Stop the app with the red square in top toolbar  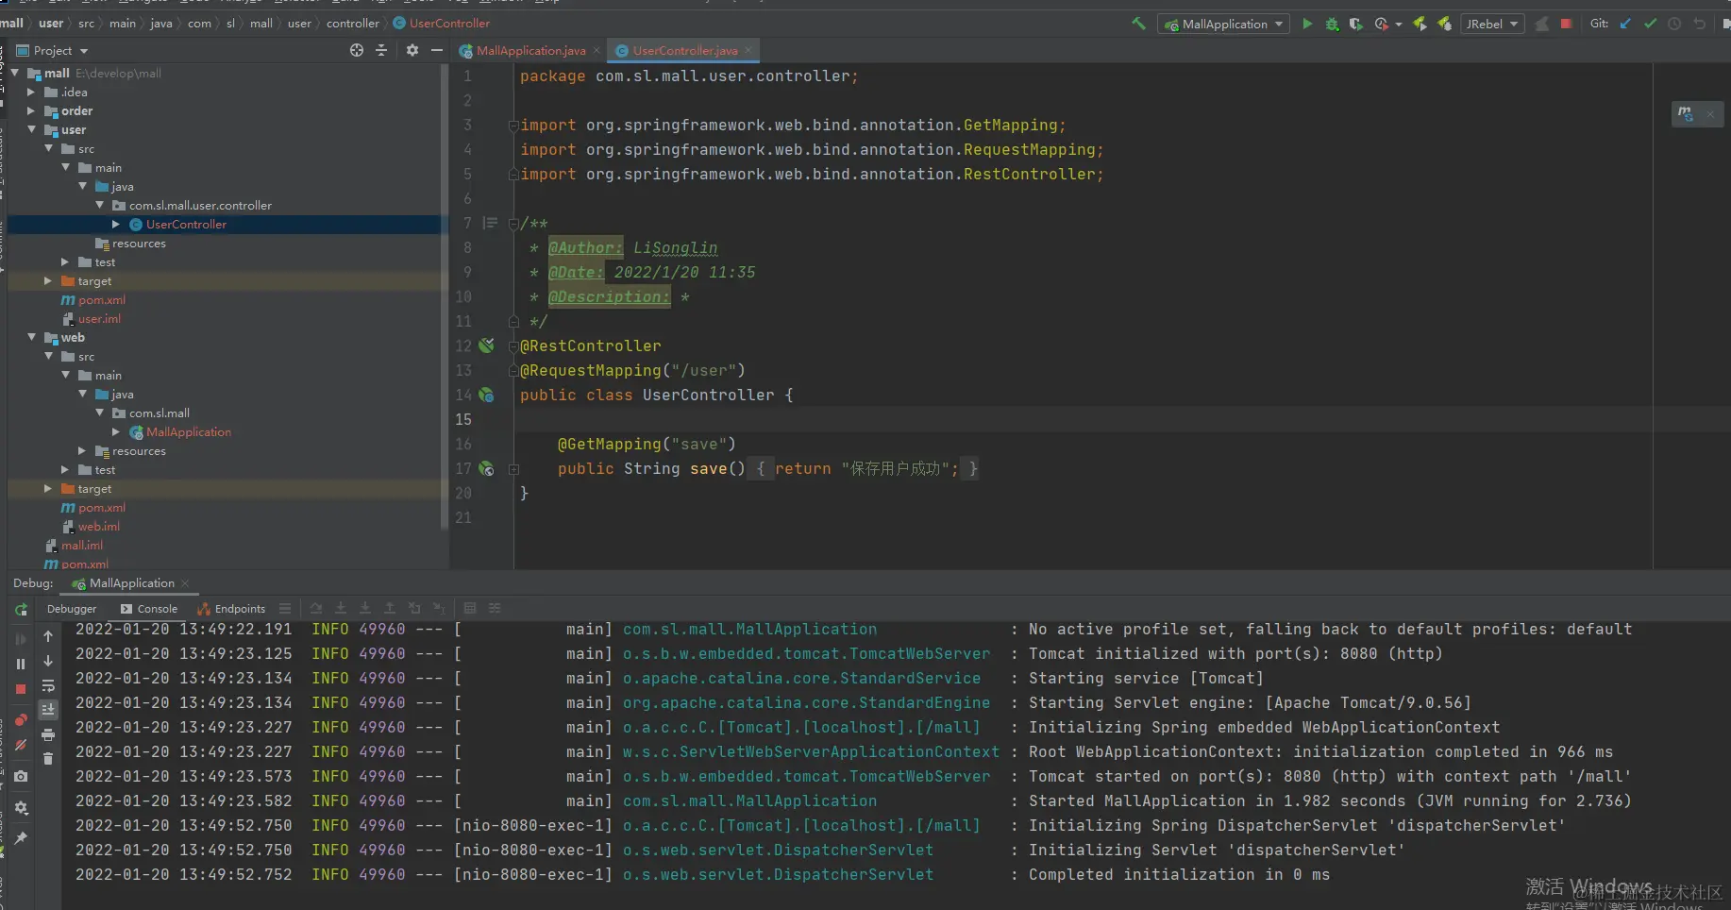coord(1566,24)
